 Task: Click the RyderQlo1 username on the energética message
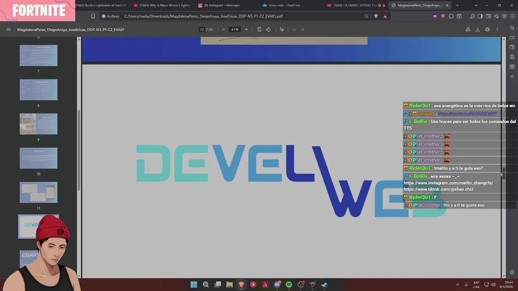pyautogui.click(x=420, y=106)
